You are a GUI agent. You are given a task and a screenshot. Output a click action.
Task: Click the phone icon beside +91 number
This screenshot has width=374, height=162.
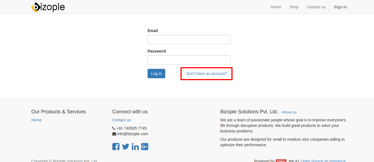click(114, 128)
